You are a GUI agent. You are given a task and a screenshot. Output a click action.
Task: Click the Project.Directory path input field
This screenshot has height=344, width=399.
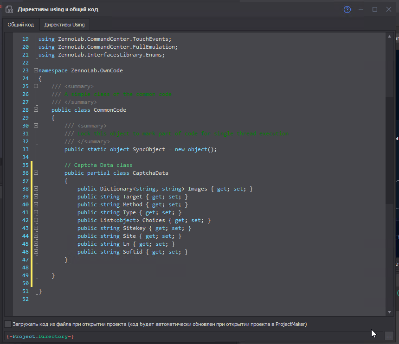(x=193, y=336)
